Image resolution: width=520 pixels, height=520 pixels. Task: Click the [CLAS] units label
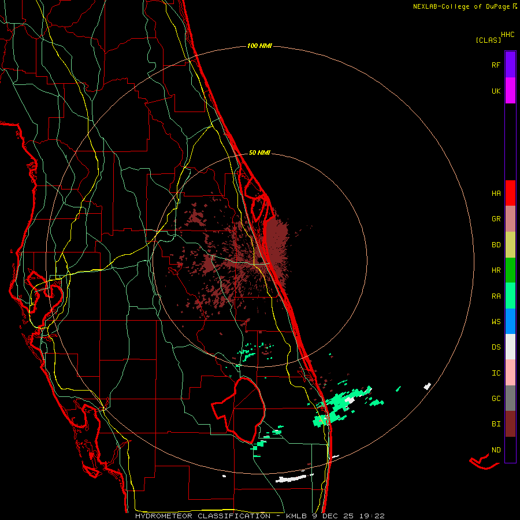click(x=488, y=40)
